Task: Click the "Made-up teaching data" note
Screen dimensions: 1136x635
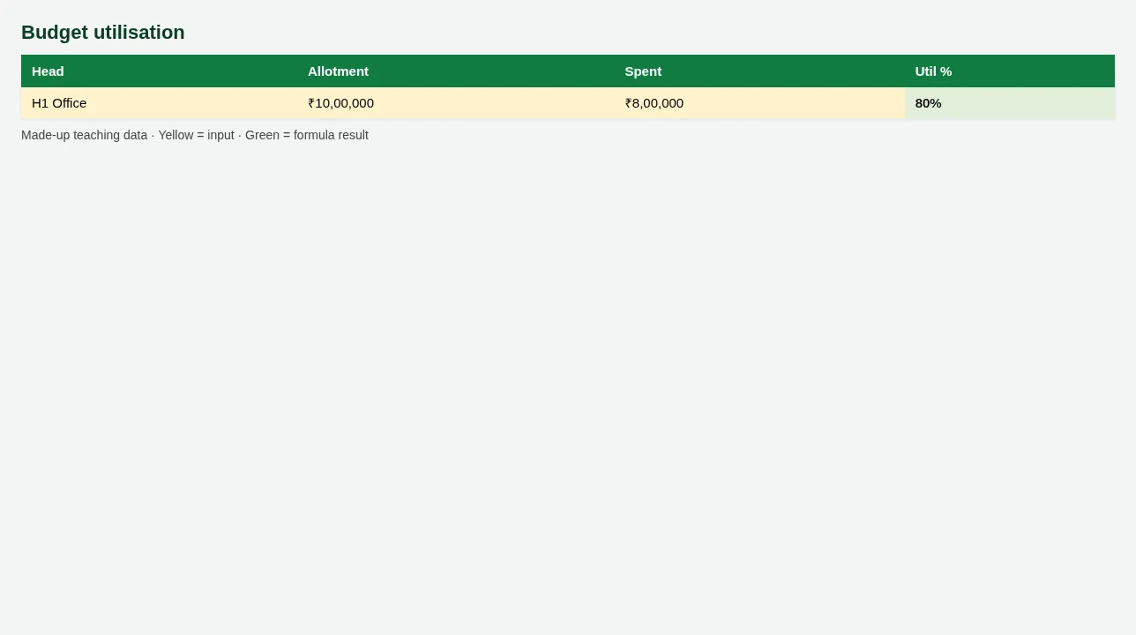Action: (84, 135)
